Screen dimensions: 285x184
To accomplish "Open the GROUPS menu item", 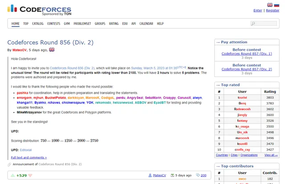I will click(x=100, y=24).
